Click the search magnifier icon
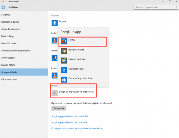The image size is (179, 138). click(176, 7)
